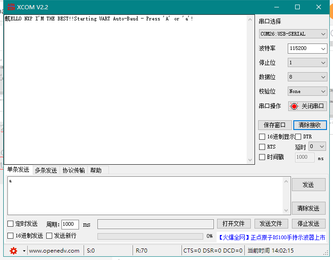The image size is (333, 260).
Task: Enable the 时间戳 timestamp checkbox
Action: click(262, 157)
